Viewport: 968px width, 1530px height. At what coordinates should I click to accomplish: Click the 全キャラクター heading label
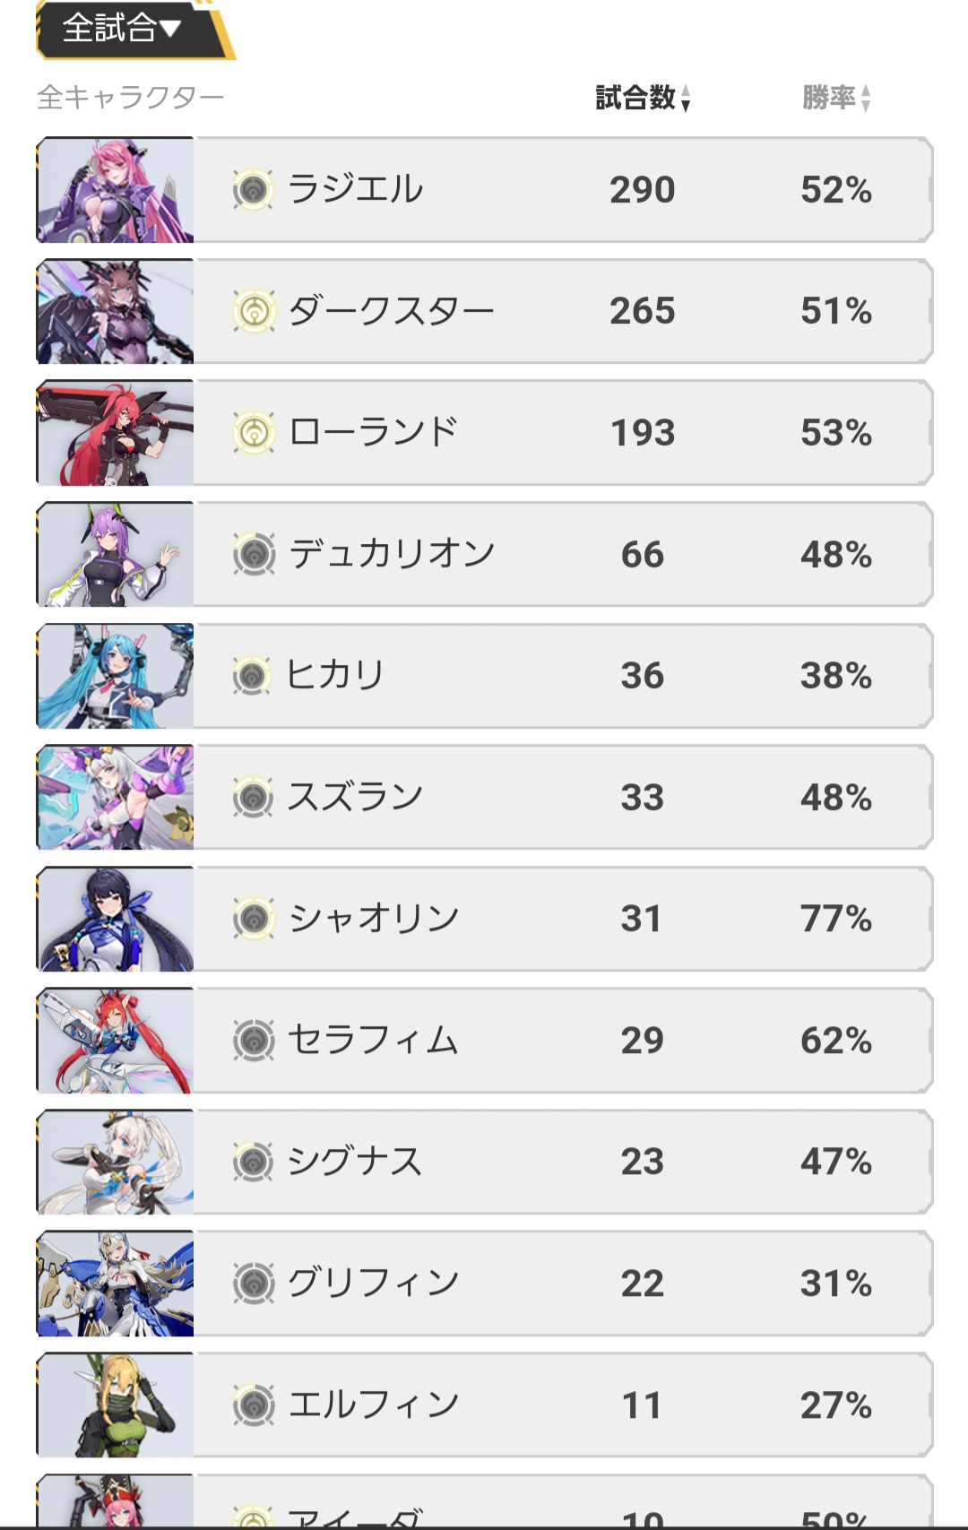point(131,97)
